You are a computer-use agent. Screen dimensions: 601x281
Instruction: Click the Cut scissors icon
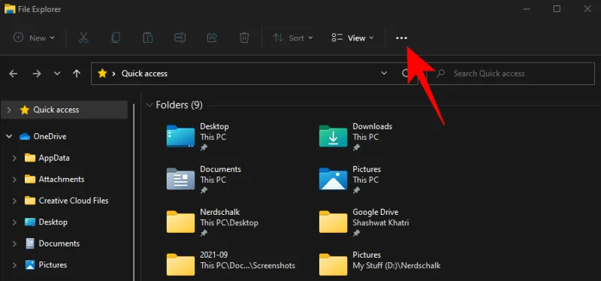click(x=83, y=38)
